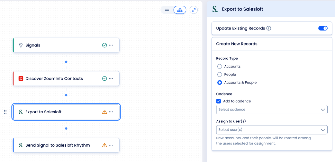The height and width of the screenshot is (162, 335).
Task: Click the rotation note about new accounts
Action: [263, 141]
